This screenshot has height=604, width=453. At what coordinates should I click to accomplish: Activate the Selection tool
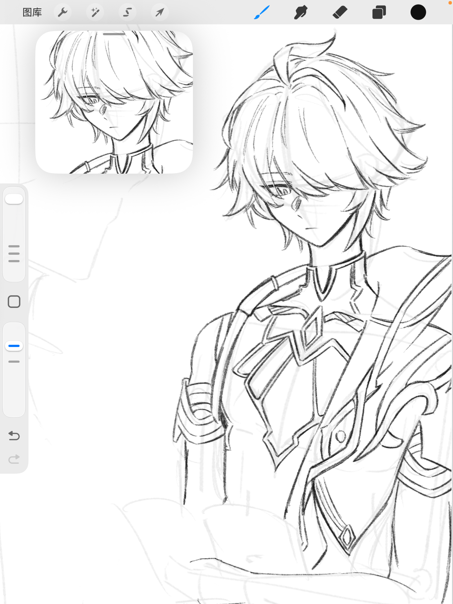tap(128, 12)
